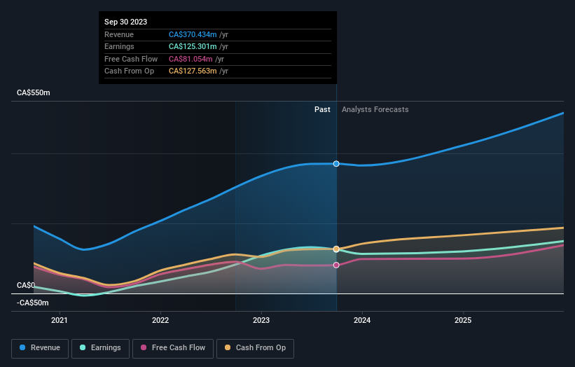Click the -CA$50m y-axis label
This screenshot has height=367, width=575.
33,303
